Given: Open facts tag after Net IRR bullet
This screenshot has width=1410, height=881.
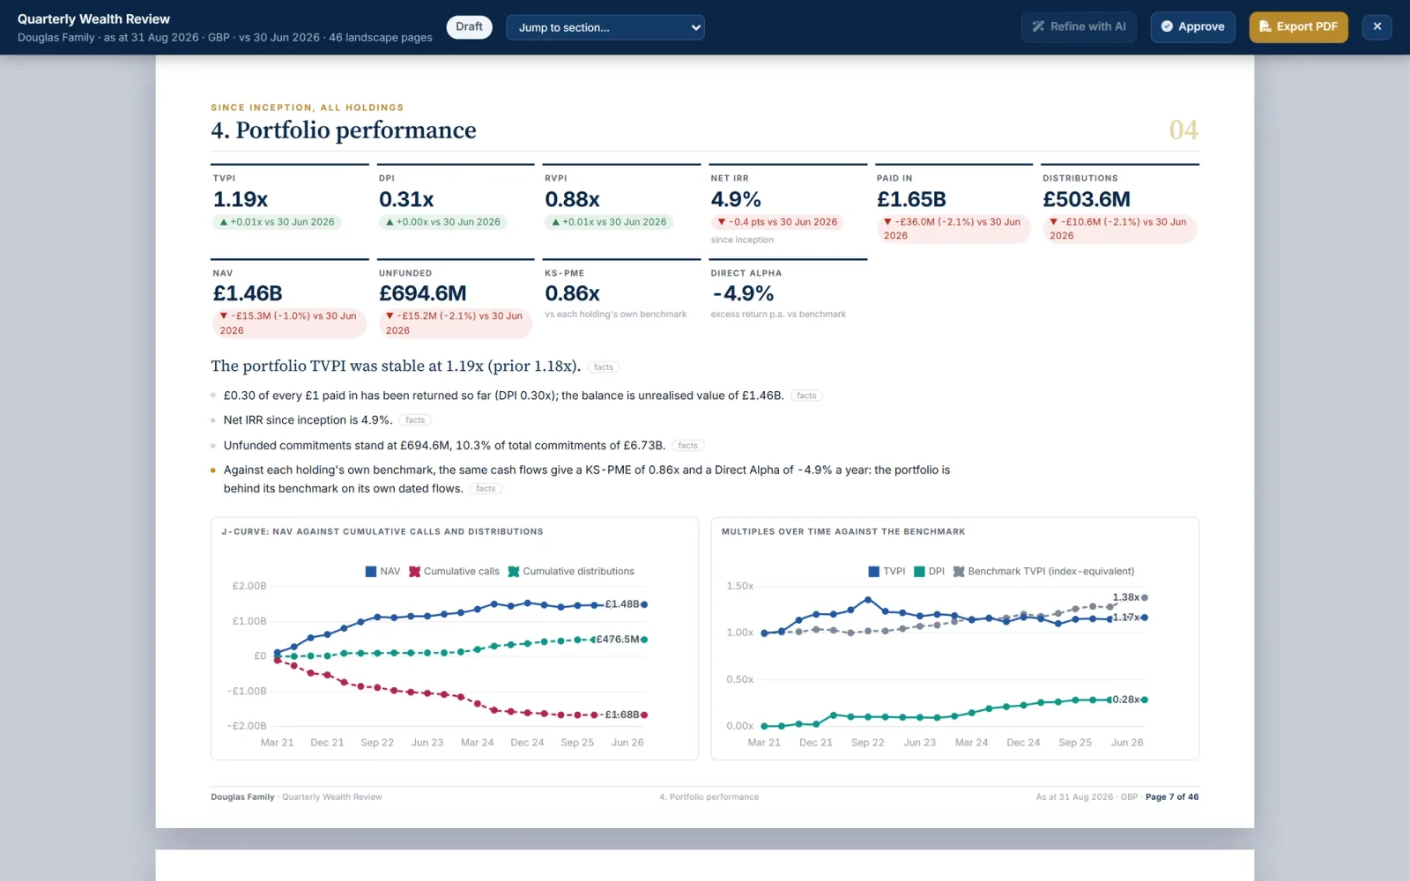Looking at the screenshot, I should 415,420.
